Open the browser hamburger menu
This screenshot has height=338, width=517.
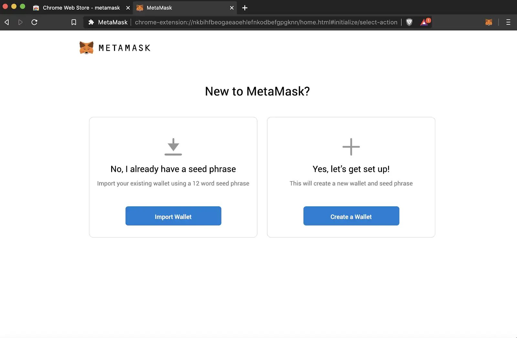pyautogui.click(x=508, y=22)
